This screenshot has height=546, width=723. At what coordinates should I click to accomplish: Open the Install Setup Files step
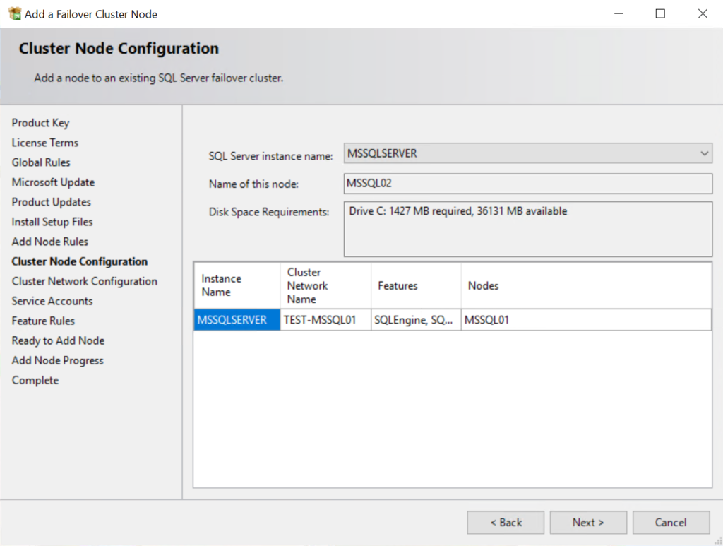point(49,221)
